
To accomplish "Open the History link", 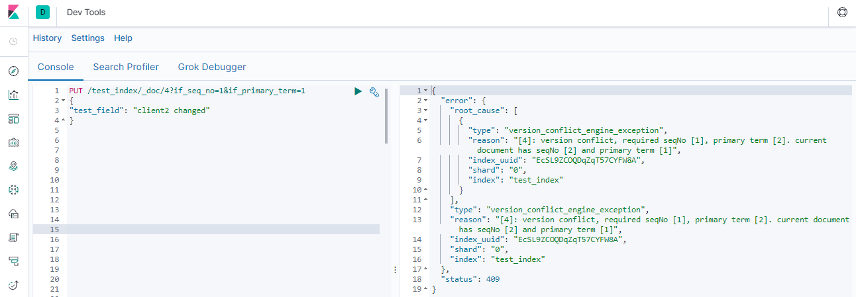I will coord(47,38).
